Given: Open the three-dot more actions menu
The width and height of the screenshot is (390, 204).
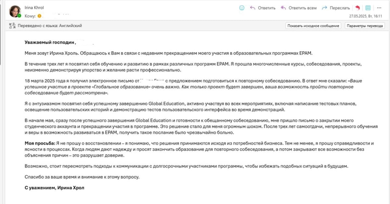Looking at the screenshot, I should coord(379,8).
